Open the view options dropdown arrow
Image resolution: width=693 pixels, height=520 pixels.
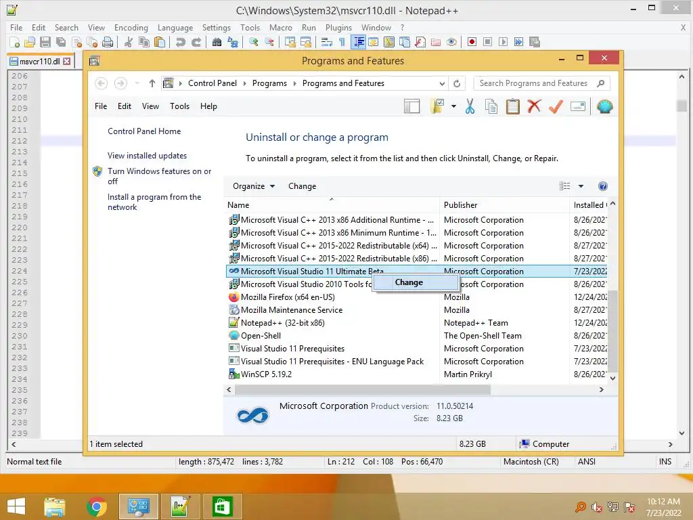(x=581, y=186)
